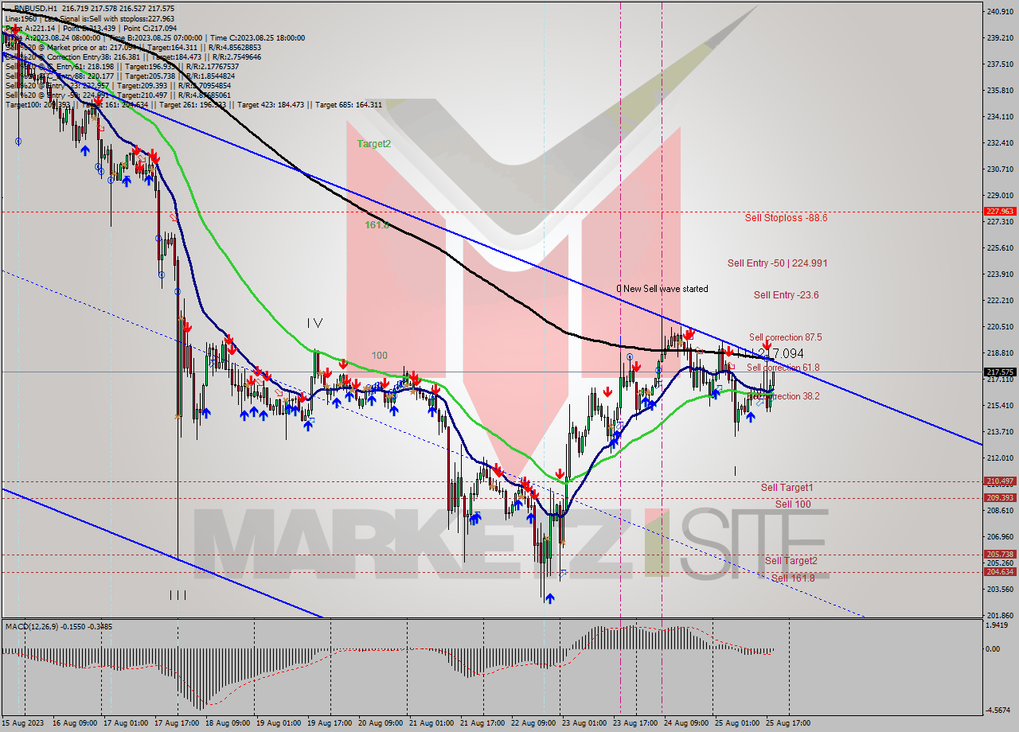Select the 'Sell Entry -23.6' label
Viewport: 1019px width, 732px height.
(x=787, y=295)
